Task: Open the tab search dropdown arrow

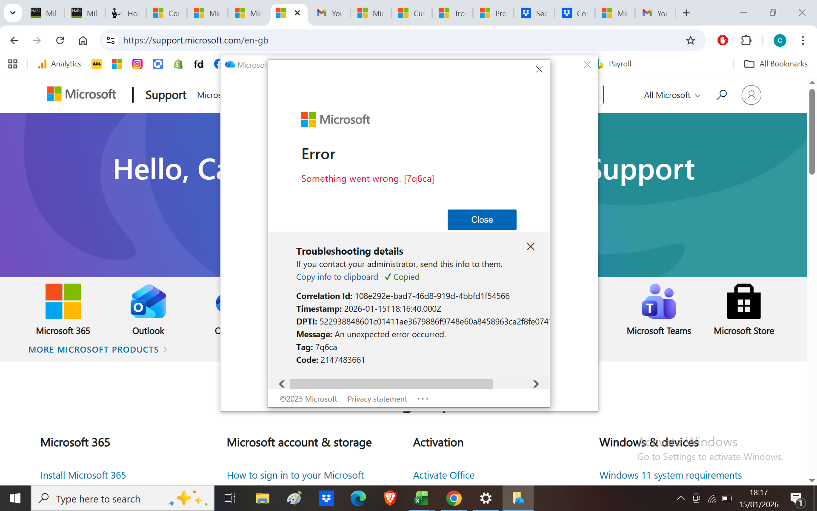Action: pos(13,13)
